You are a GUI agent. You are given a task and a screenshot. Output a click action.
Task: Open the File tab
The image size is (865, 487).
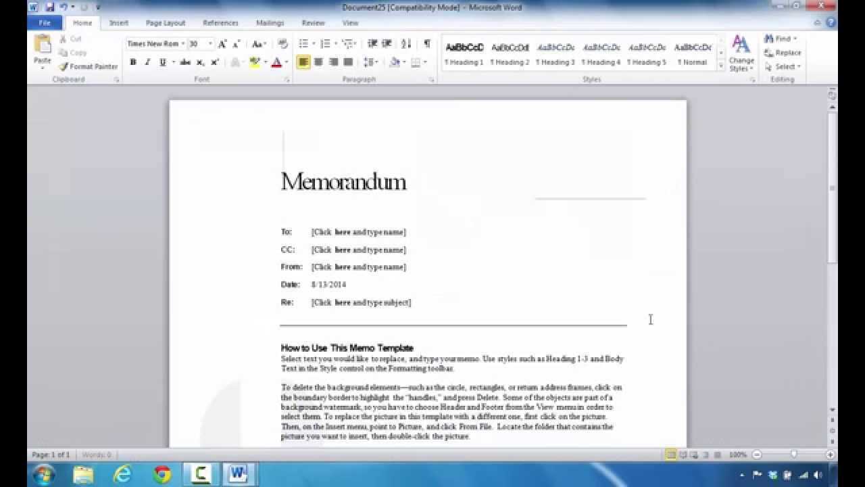coord(45,22)
